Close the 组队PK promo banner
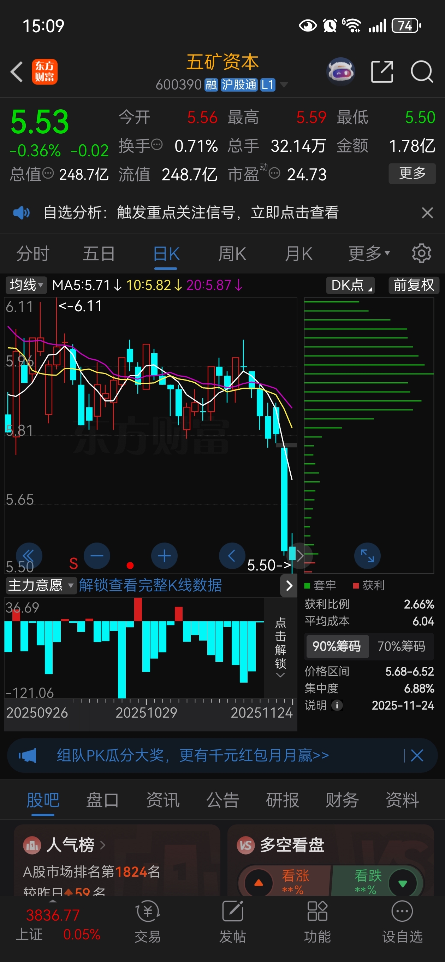Screen dimensions: 445x962 tap(417, 755)
